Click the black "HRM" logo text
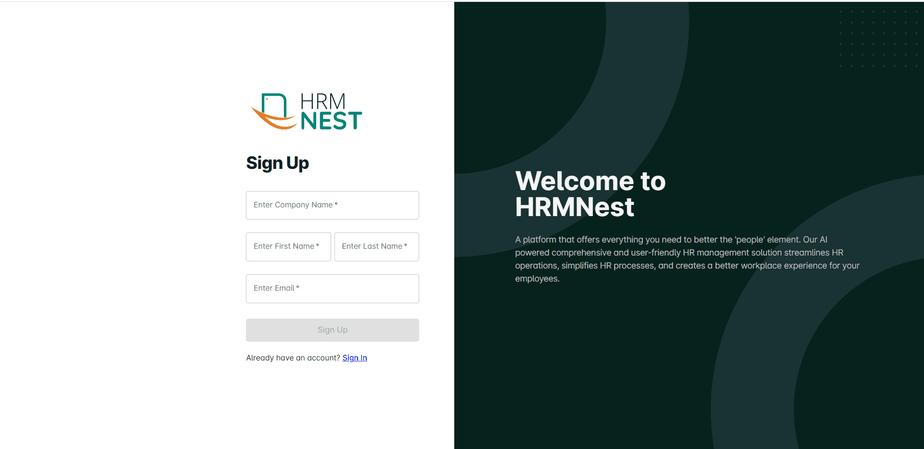The width and height of the screenshot is (924, 449). (x=323, y=102)
